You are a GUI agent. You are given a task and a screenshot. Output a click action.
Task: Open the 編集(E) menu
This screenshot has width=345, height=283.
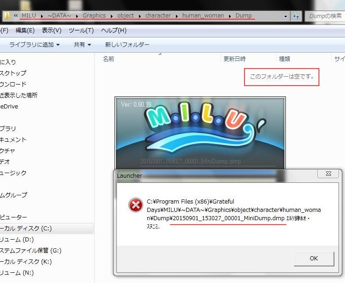coord(25,30)
